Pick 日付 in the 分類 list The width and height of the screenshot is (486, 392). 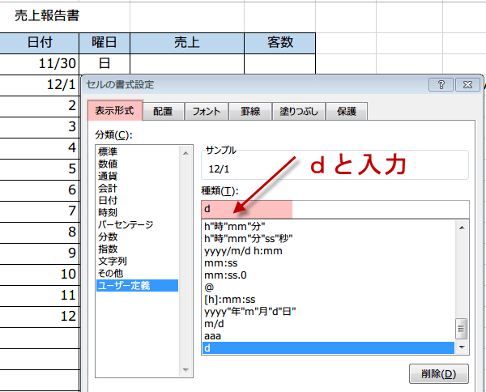tap(138, 200)
